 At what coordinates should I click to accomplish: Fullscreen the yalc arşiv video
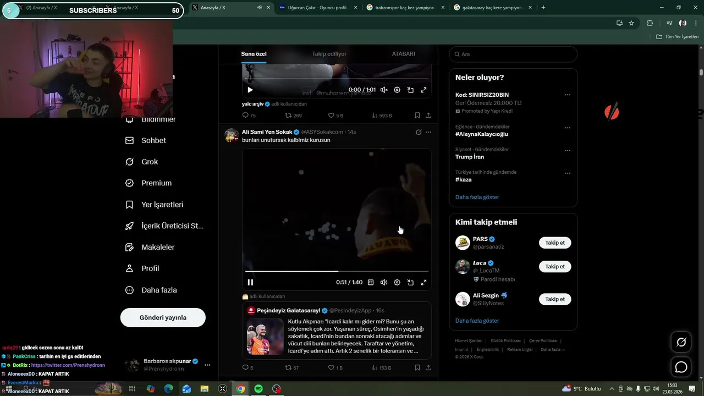pyautogui.click(x=424, y=90)
